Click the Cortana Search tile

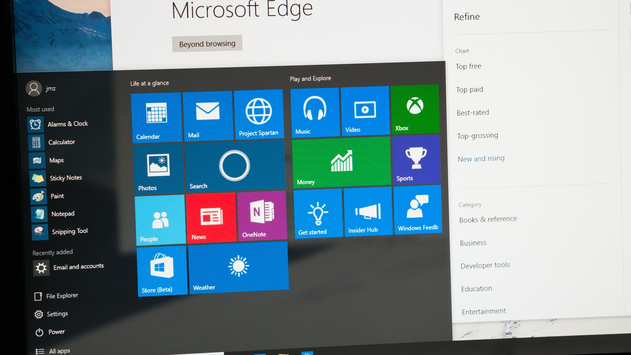coord(235,166)
